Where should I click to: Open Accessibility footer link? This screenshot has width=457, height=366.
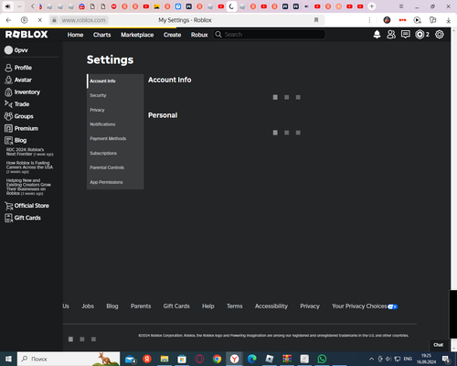pos(271,307)
